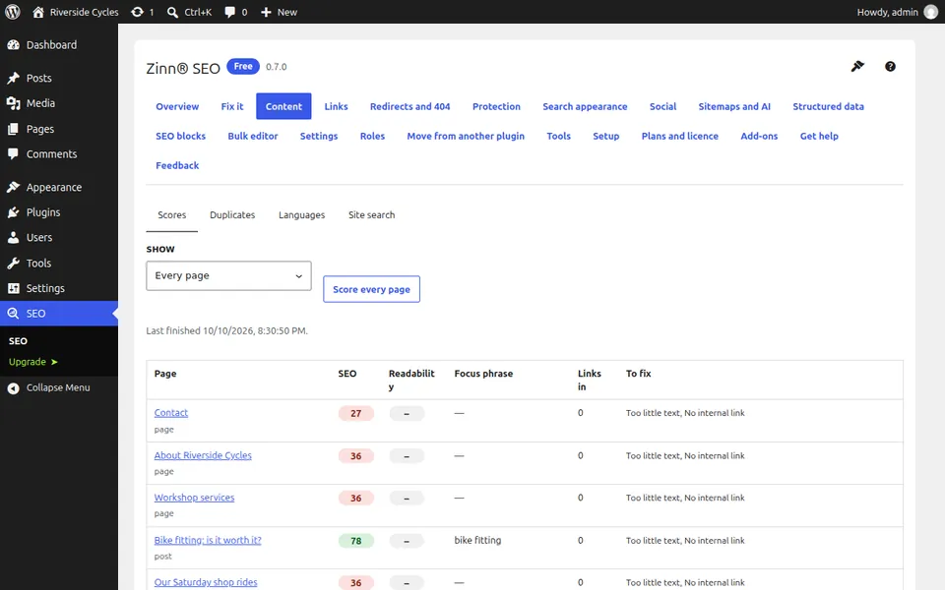
Task: Open the WordPress logo menu
Action: [x=12, y=12]
